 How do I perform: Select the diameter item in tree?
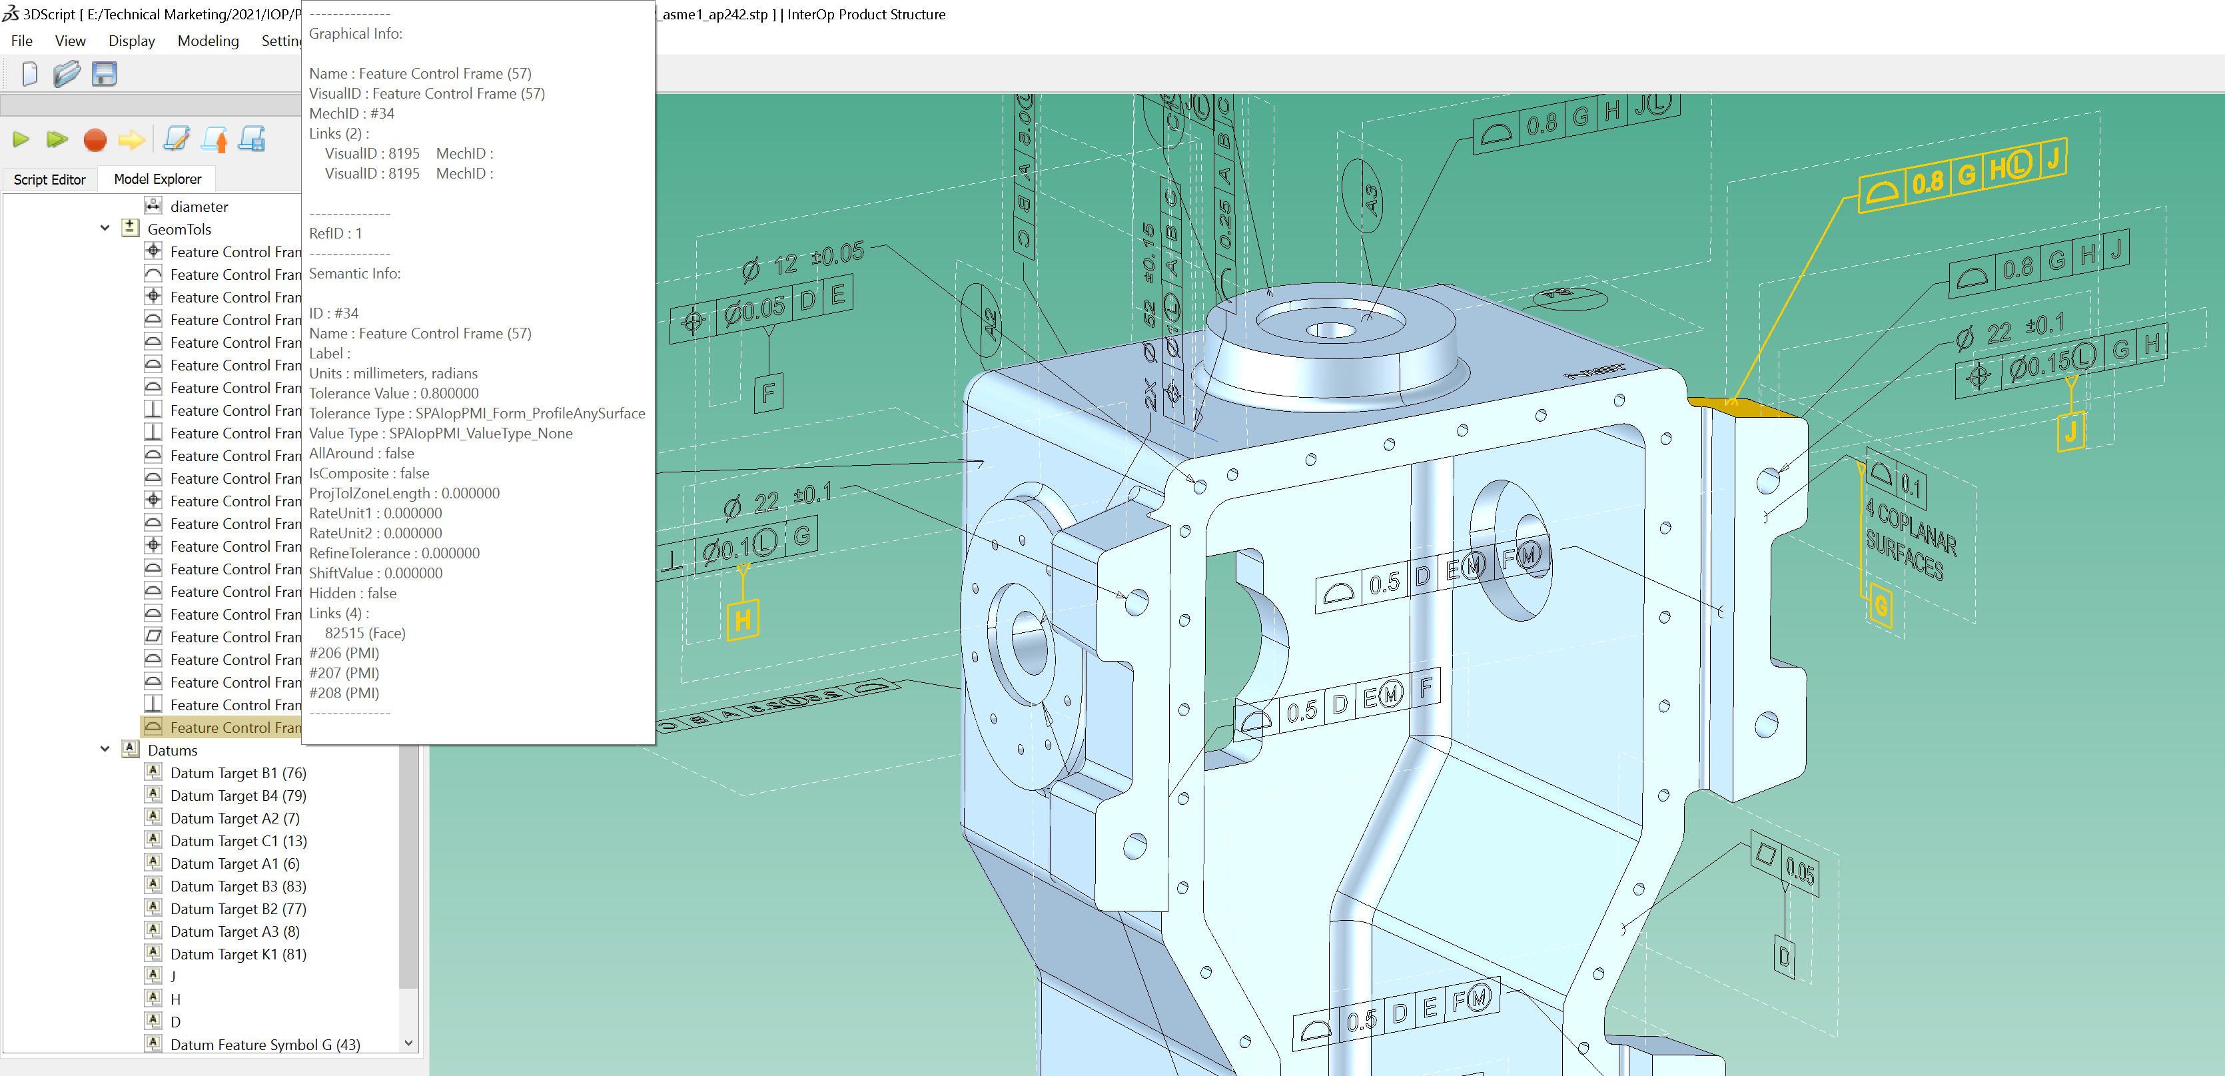point(199,207)
